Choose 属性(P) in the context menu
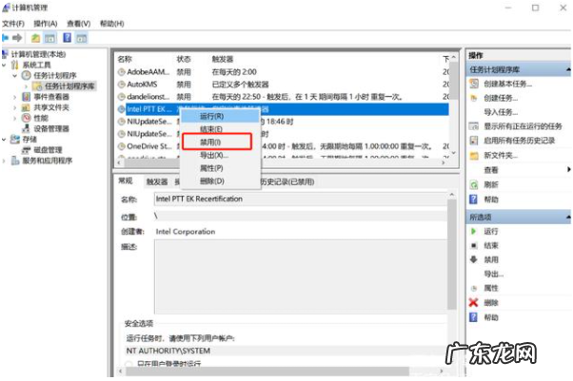The width and height of the screenshot is (573, 381). (x=221, y=168)
